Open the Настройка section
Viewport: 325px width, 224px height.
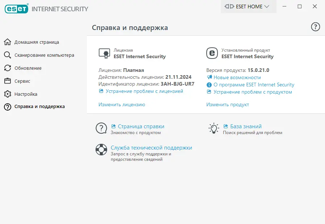(26, 94)
